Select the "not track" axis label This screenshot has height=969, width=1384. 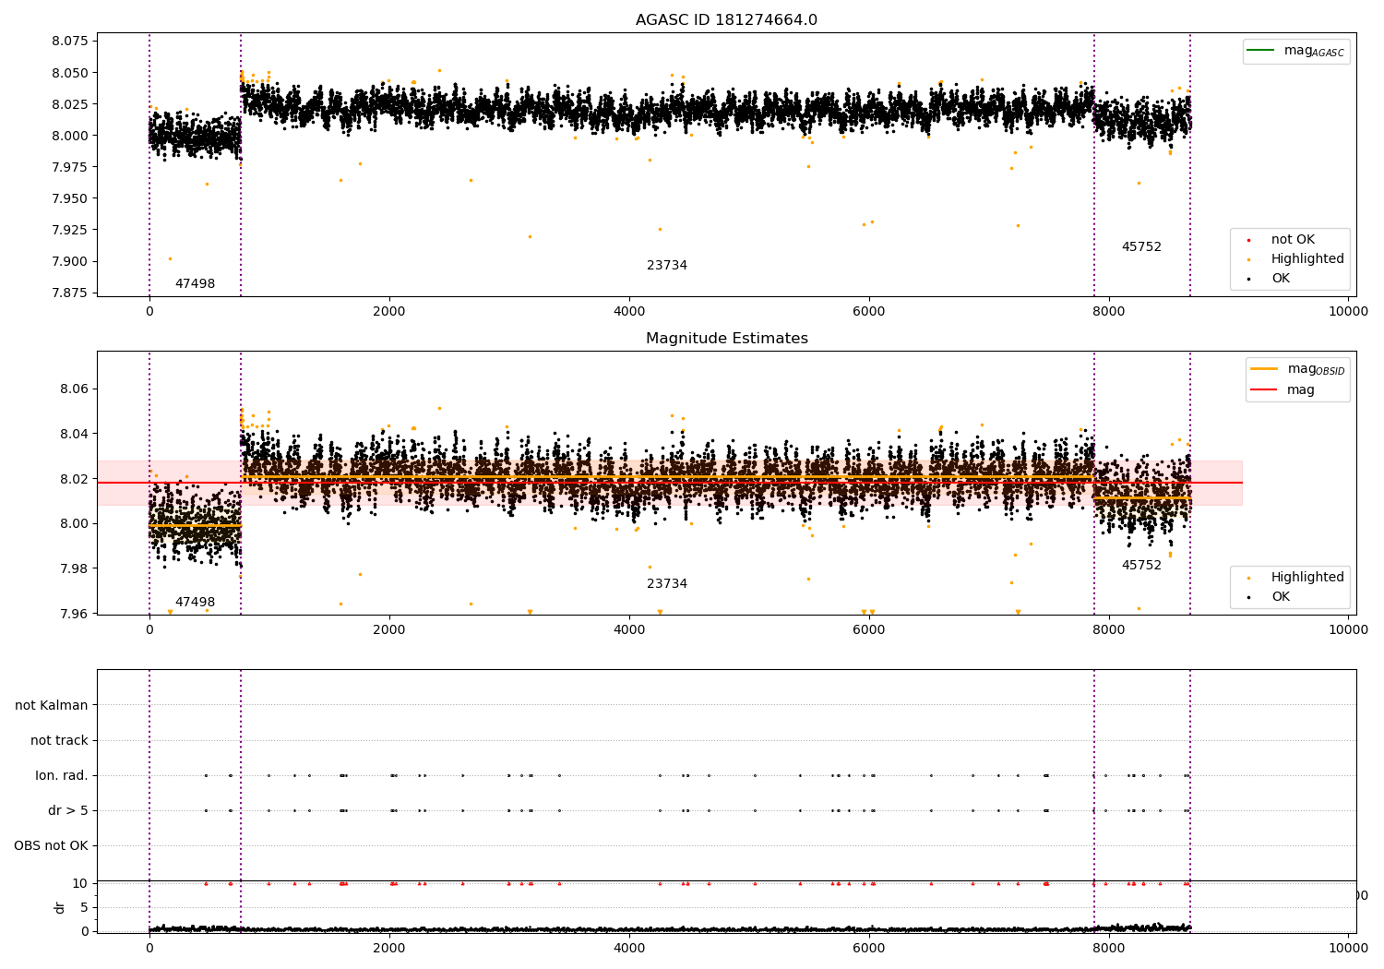pos(59,740)
